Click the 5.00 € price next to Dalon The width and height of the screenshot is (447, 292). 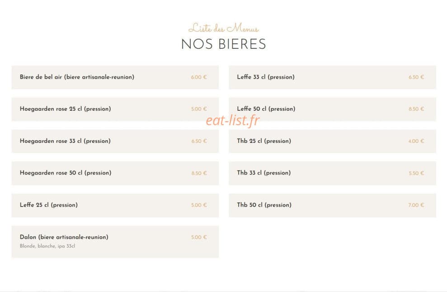(x=199, y=237)
